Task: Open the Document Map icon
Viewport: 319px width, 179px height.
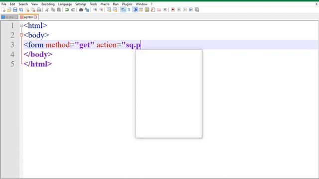Action: (x=147, y=10)
